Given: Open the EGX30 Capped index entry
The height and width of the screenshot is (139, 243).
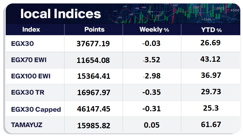Looking at the screenshot, I should click(36, 109).
